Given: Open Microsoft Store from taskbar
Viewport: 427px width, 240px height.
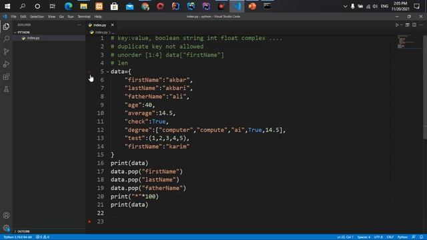Looking at the screenshot, I should click(x=114, y=6).
